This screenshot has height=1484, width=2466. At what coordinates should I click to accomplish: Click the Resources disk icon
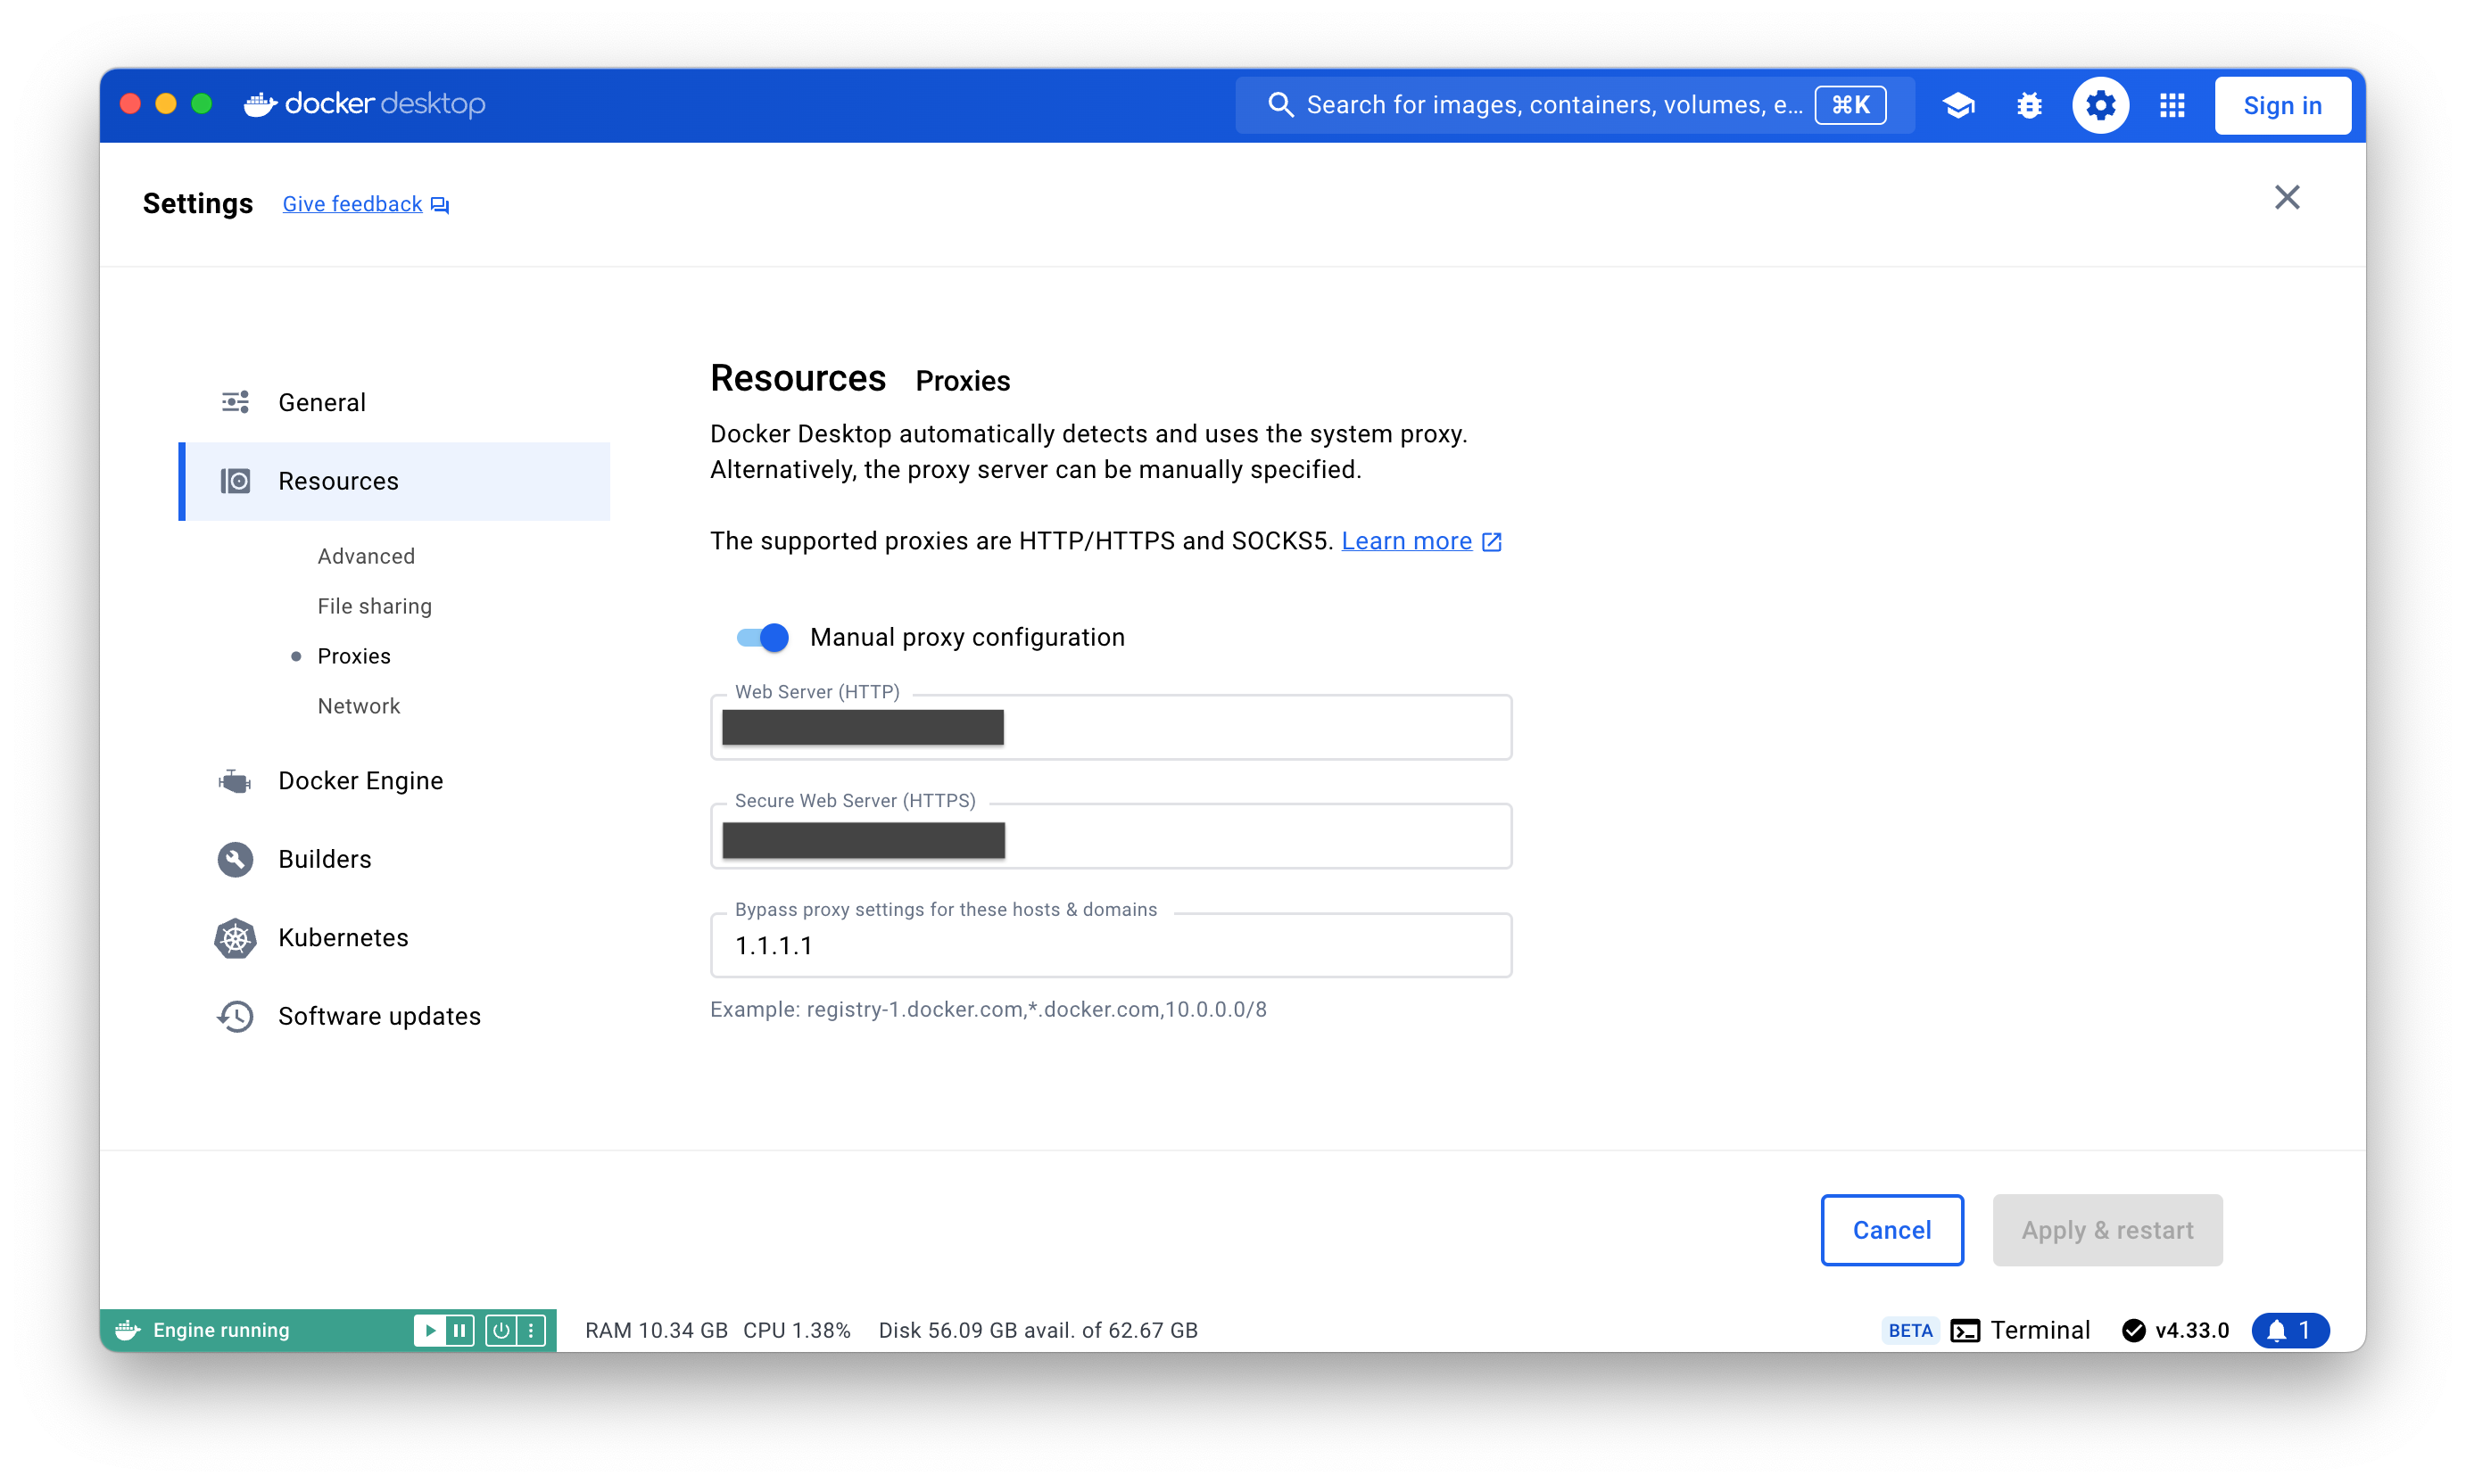(x=236, y=481)
